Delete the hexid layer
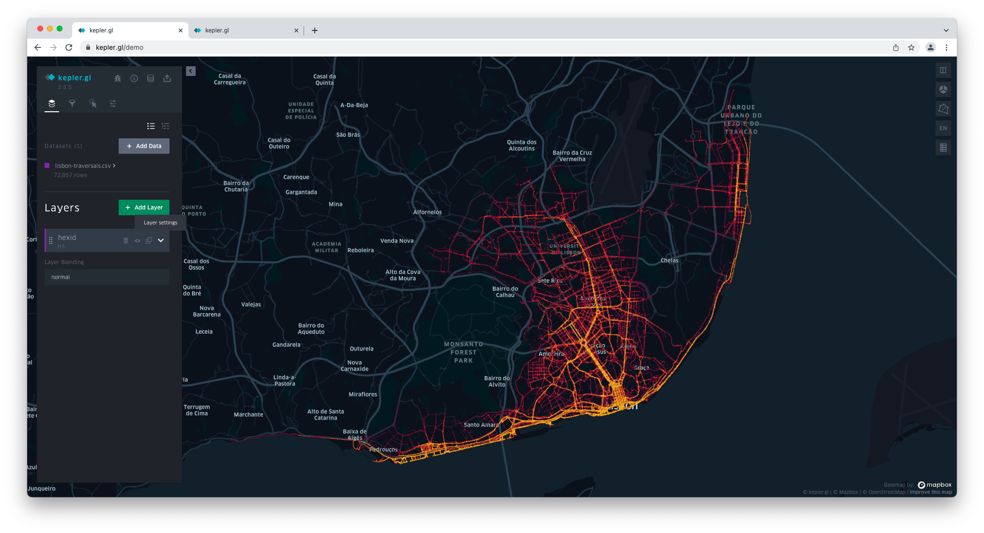 [x=126, y=240]
